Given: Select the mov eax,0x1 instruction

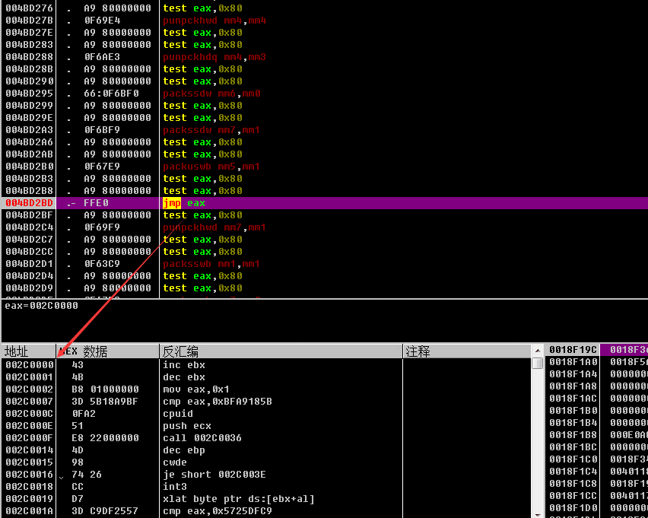Looking at the screenshot, I should click(196, 389).
